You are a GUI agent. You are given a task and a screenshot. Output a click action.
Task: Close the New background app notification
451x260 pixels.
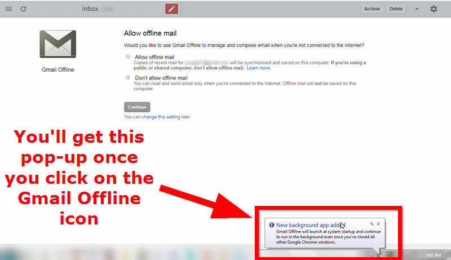click(378, 224)
